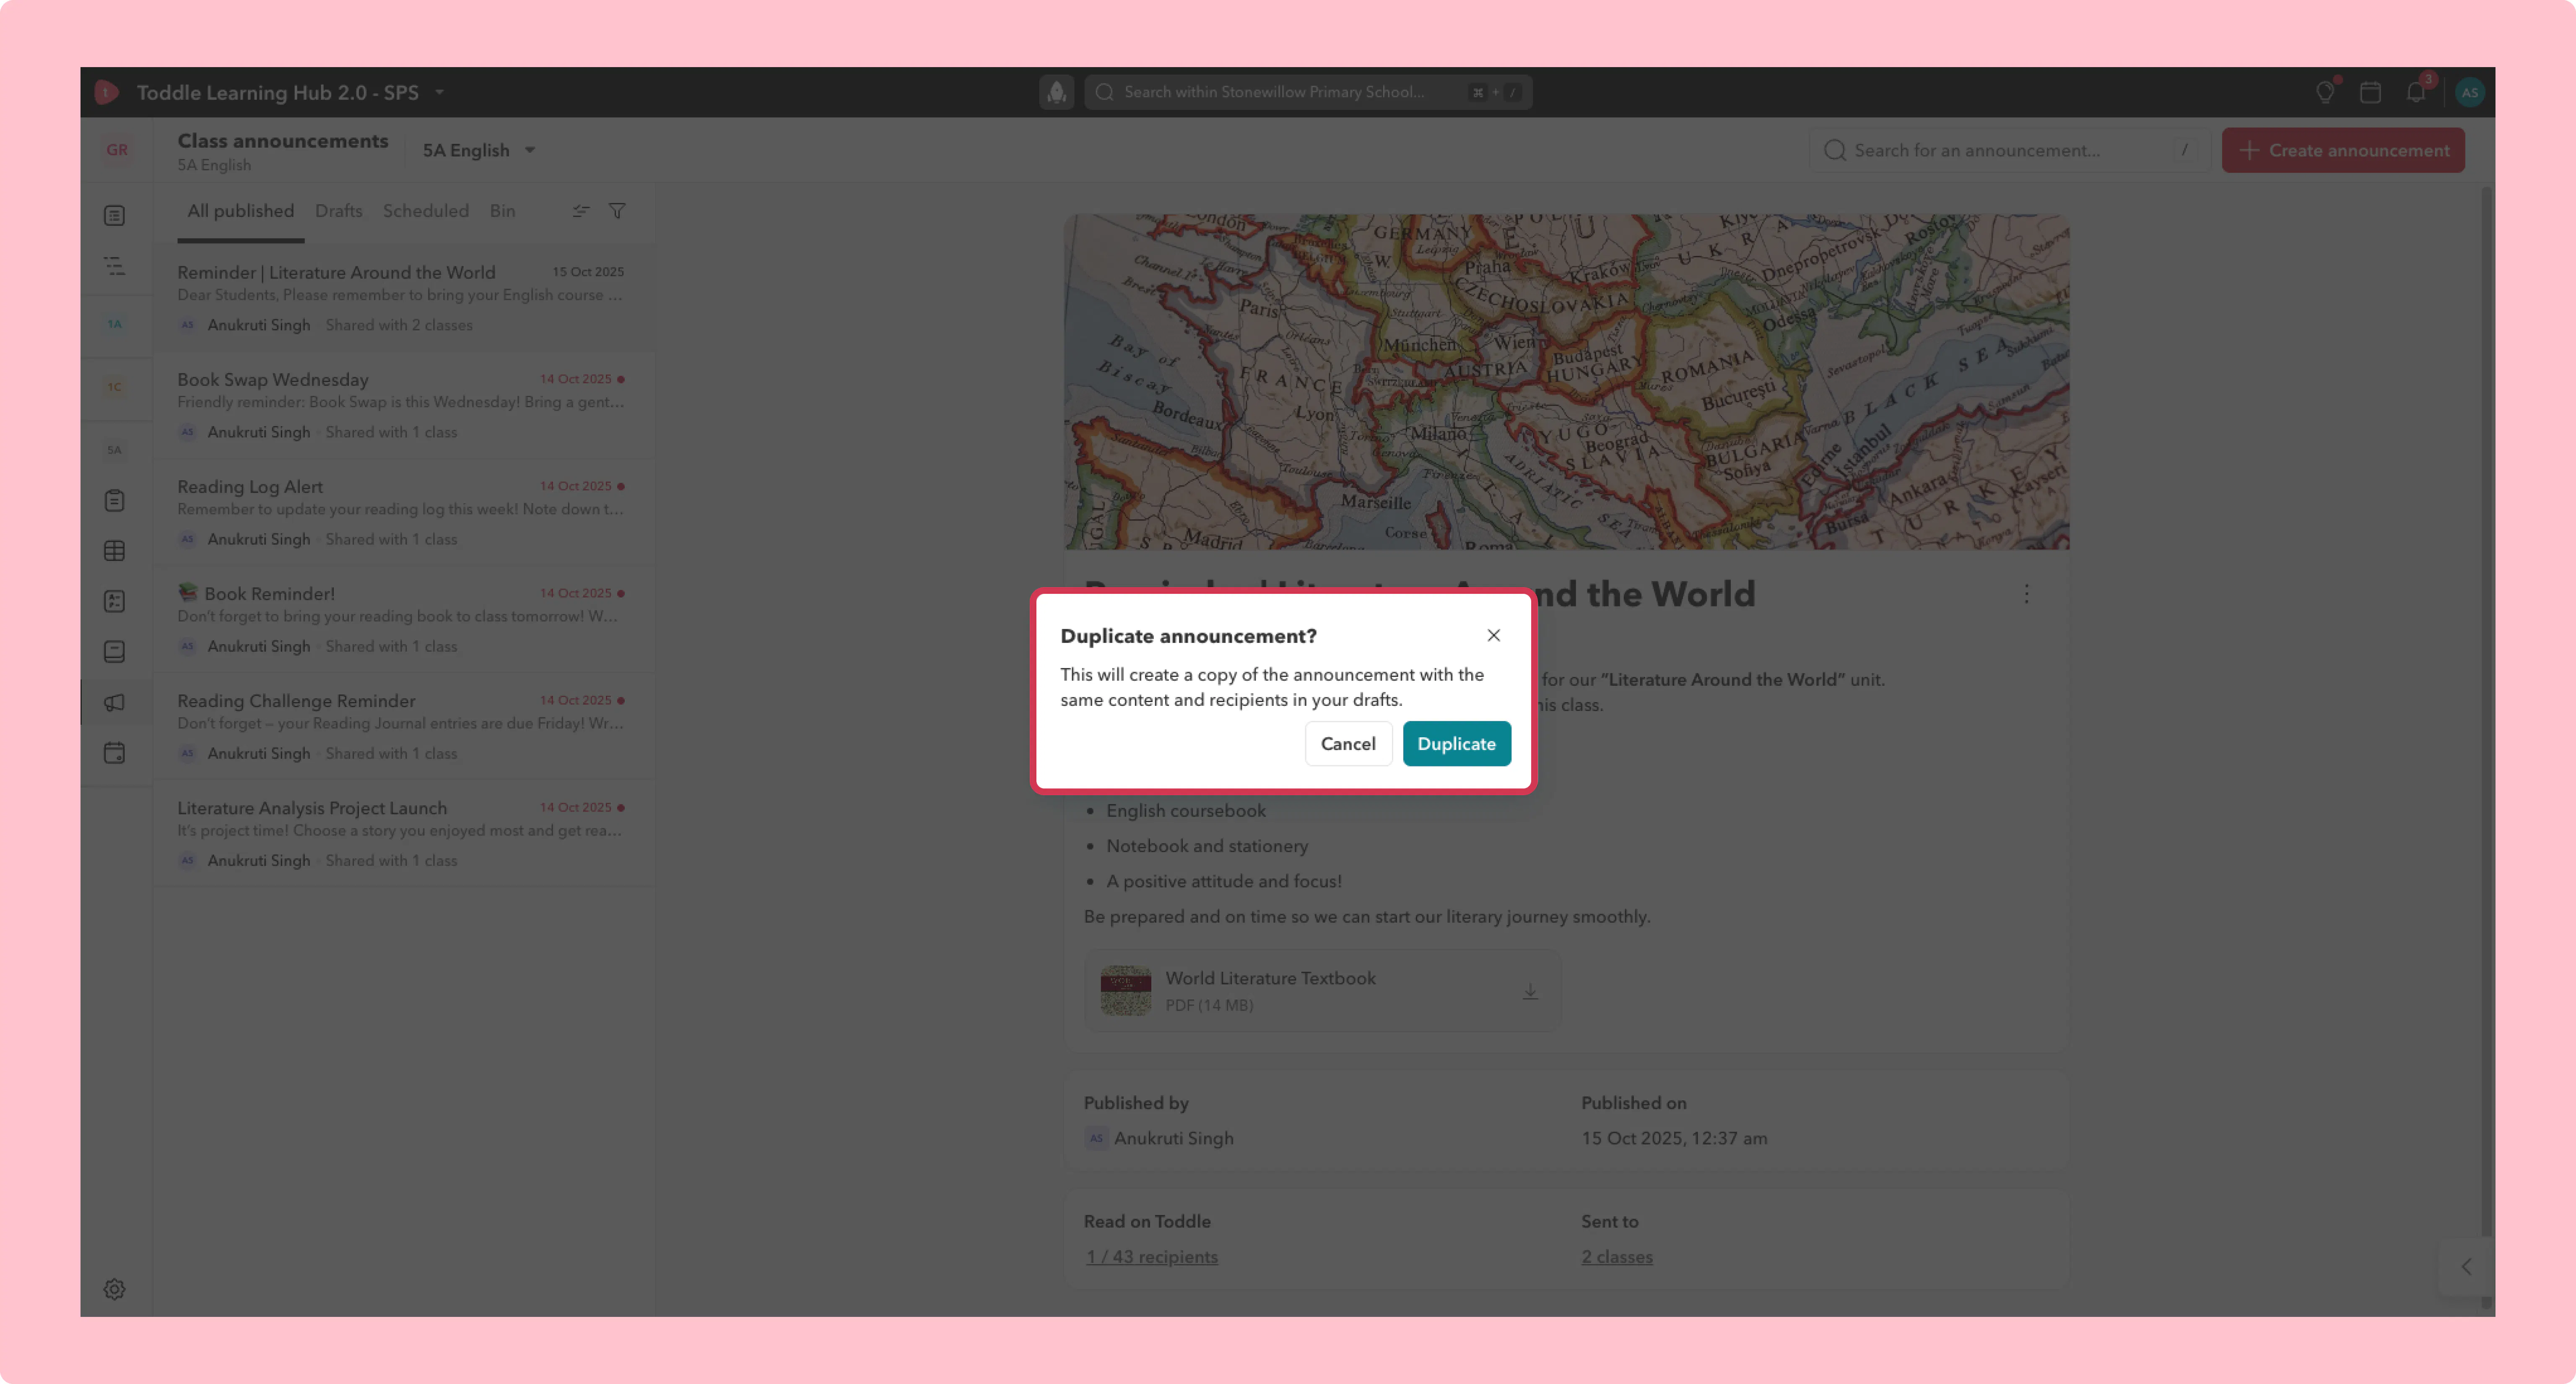Select the 5A class in sidebar
The image size is (2576, 1384).
coord(115,450)
